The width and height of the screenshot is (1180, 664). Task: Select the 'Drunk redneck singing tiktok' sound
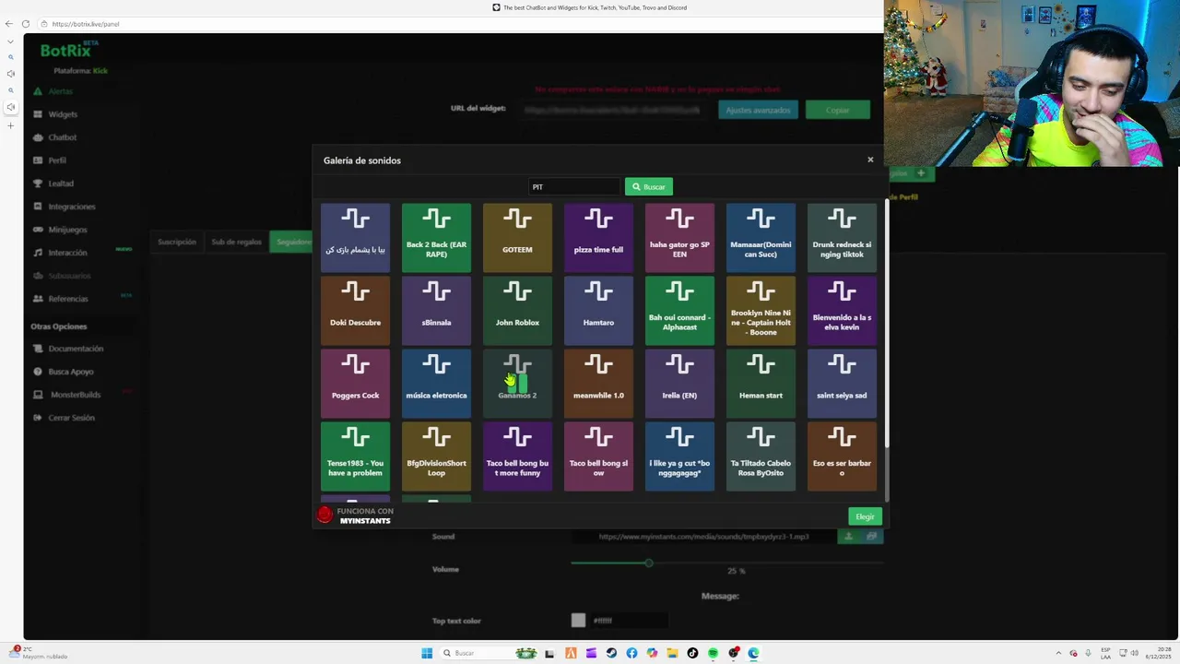[x=842, y=237]
